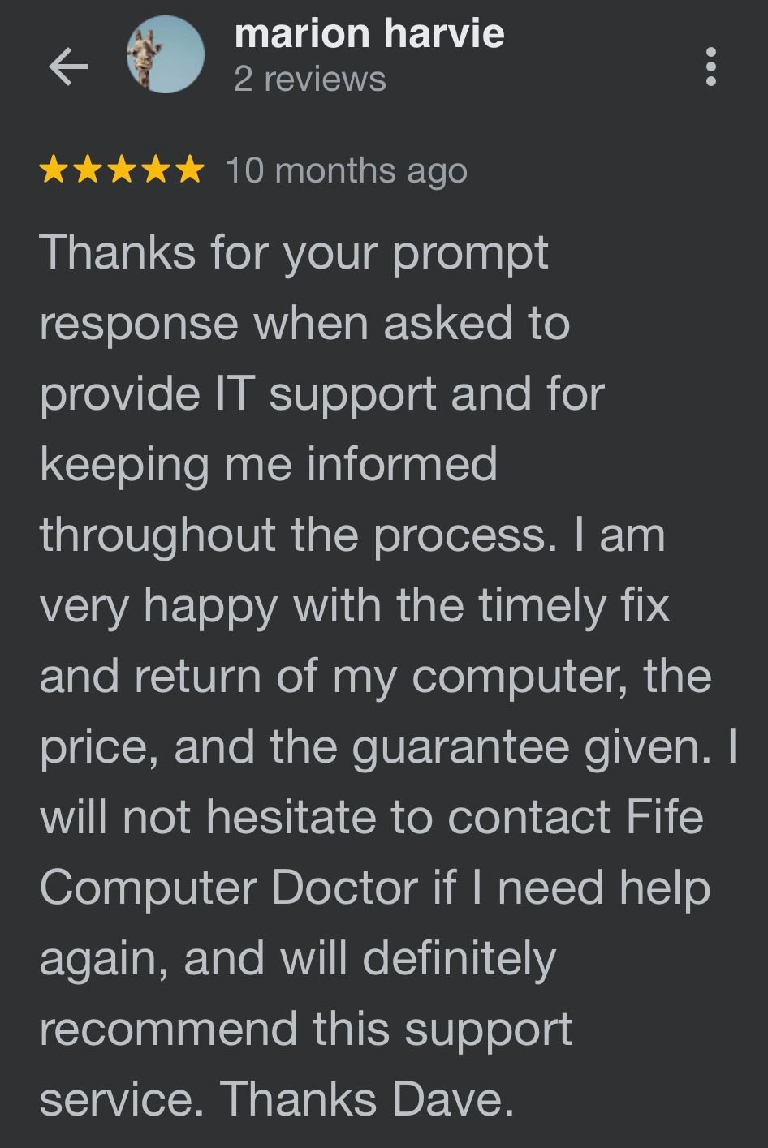Click the closing "Thanks Dave." text
The image size is (768, 1148).
tap(368, 1099)
